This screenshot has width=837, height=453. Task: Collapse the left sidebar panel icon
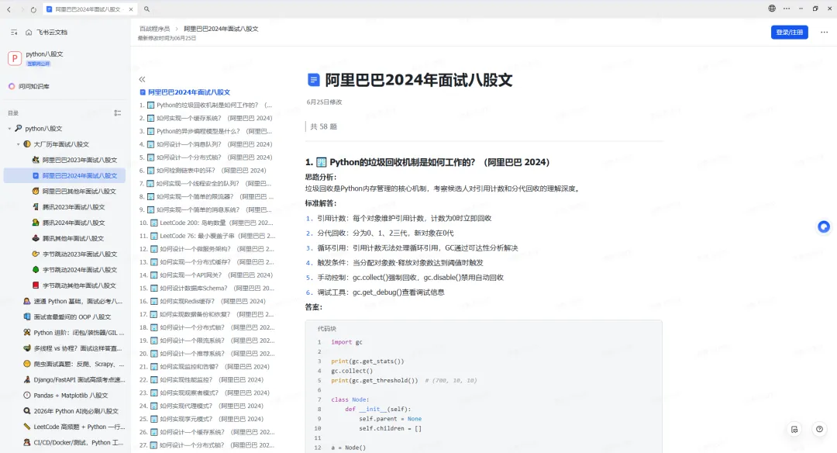click(x=14, y=32)
